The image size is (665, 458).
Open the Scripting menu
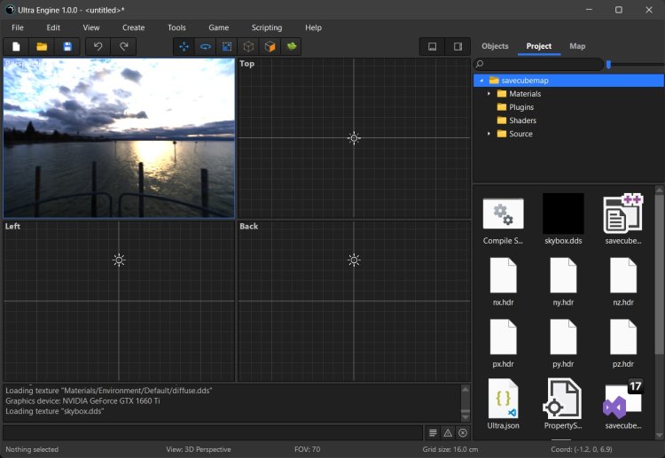(x=266, y=27)
